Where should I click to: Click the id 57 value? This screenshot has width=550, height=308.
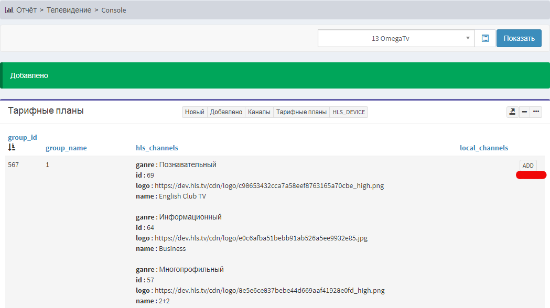click(x=150, y=280)
